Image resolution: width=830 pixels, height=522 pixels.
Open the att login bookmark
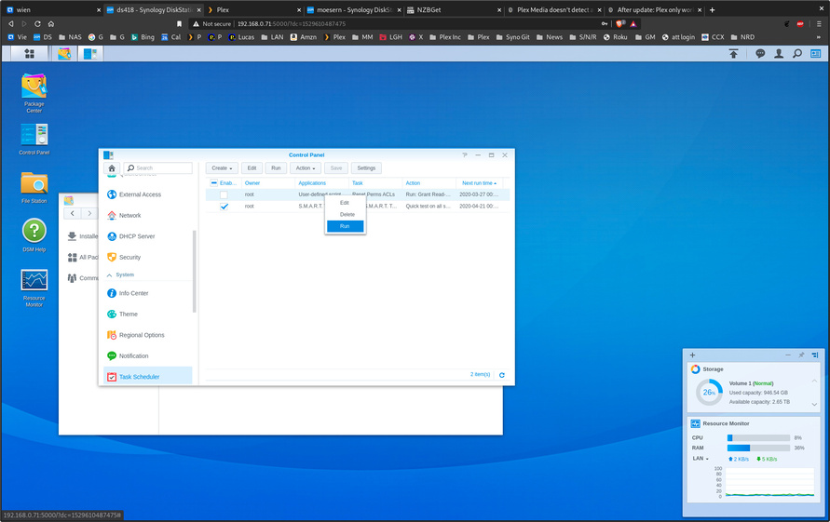coord(678,37)
